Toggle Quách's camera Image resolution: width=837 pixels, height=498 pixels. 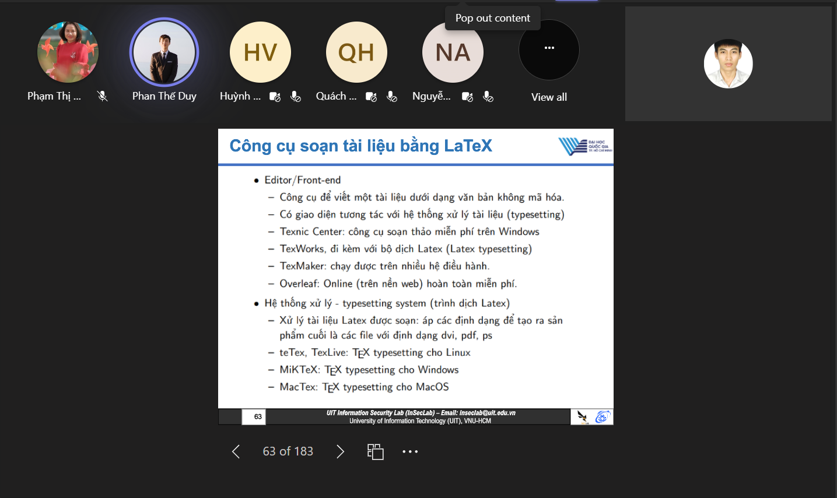[x=371, y=97]
